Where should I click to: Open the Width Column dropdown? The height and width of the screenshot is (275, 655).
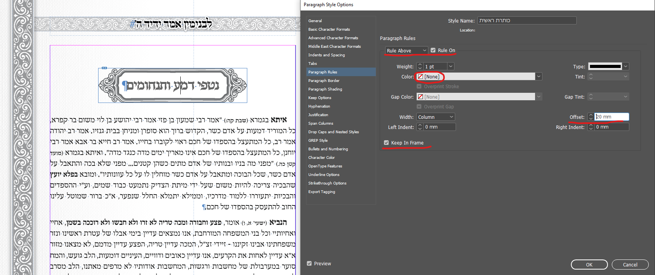pos(436,117)
